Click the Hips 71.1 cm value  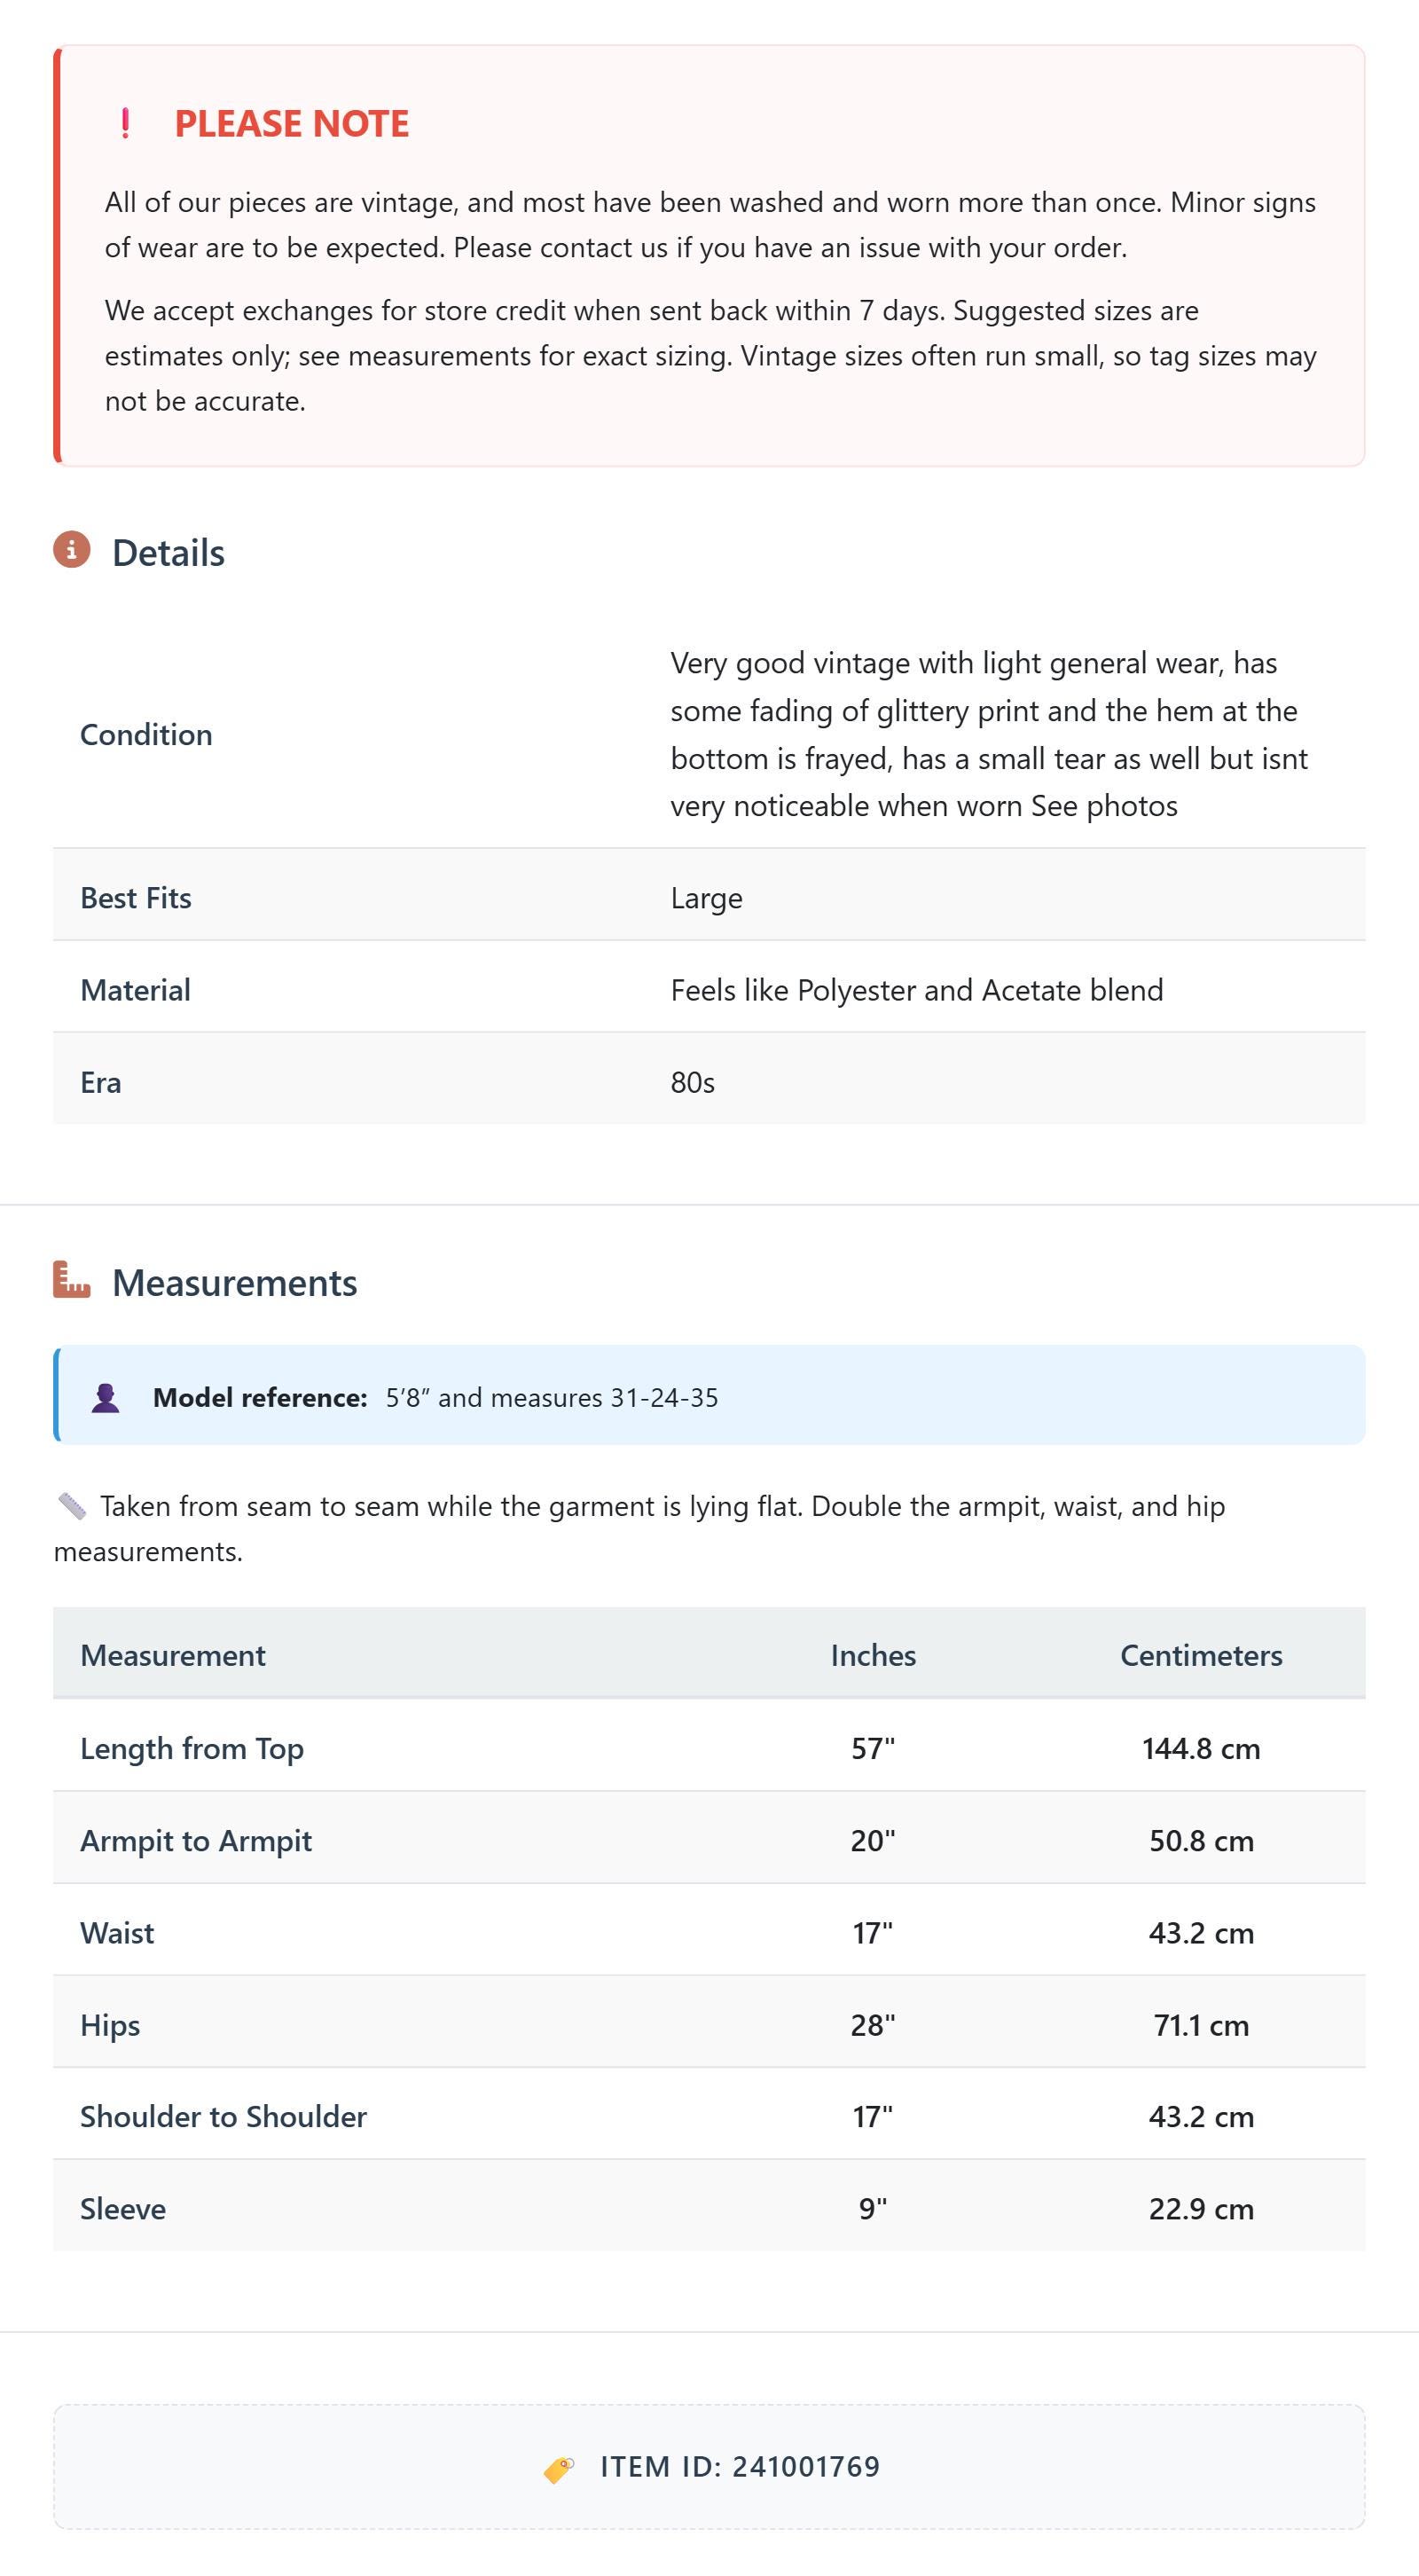(1201, 2025)
